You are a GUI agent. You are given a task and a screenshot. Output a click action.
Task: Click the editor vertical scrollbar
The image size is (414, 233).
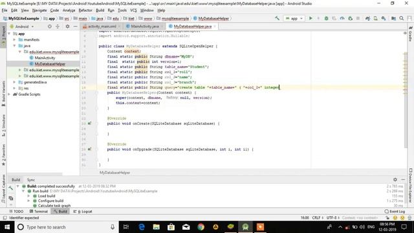[x=406, y=100]
